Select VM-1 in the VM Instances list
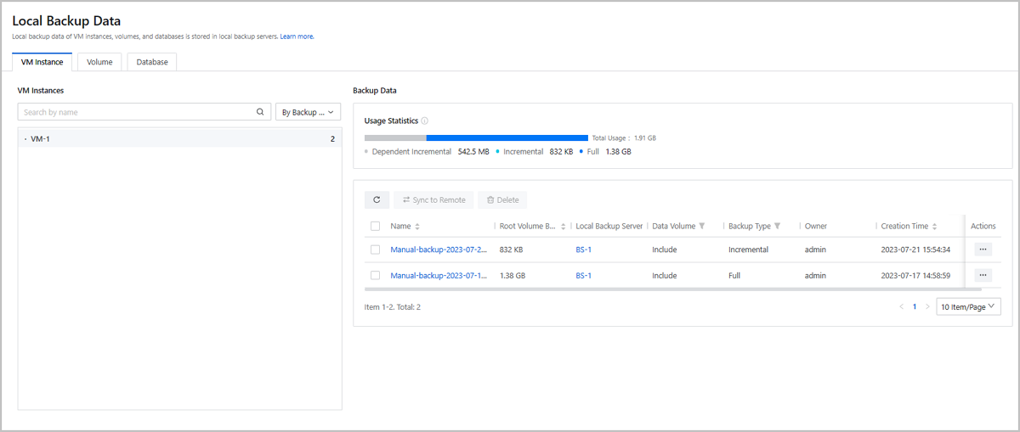Image resolution: width=1020 pixels, height=432 pixels. point(41,139)
